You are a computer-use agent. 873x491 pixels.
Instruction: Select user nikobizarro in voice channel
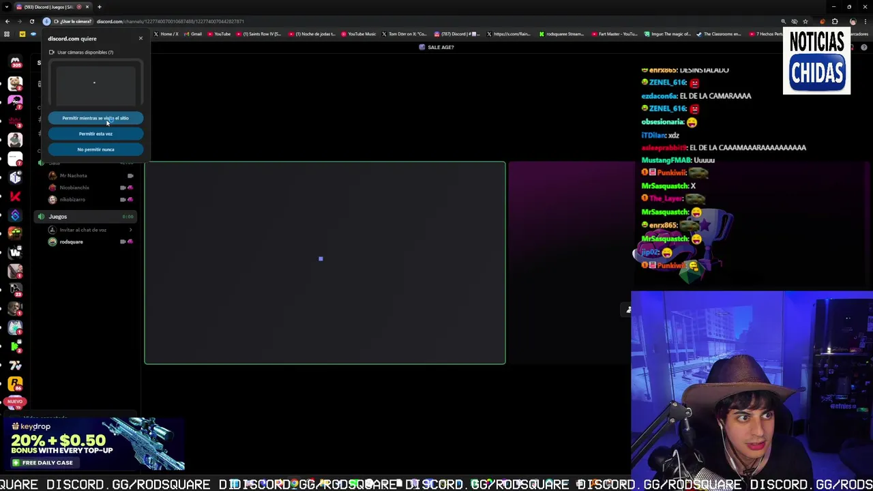click(x=72, y=200)
